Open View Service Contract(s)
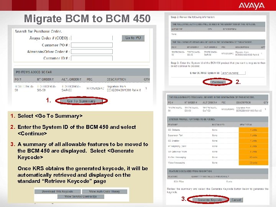 tap(80, 196)
